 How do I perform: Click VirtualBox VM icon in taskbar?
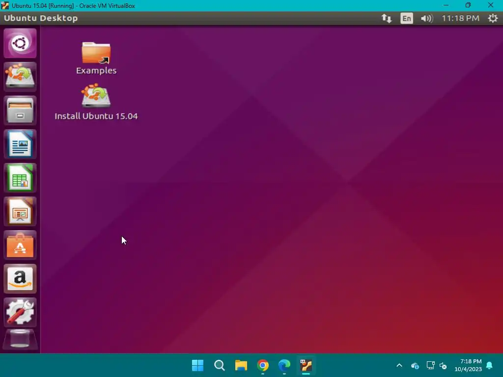(306, 365)
